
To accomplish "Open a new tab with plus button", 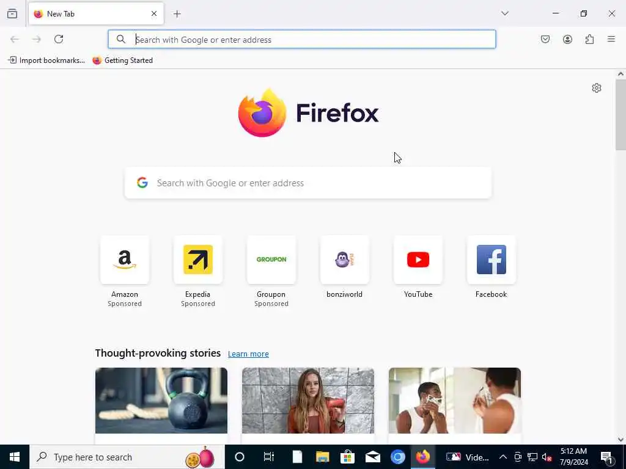I will point(177,14).
